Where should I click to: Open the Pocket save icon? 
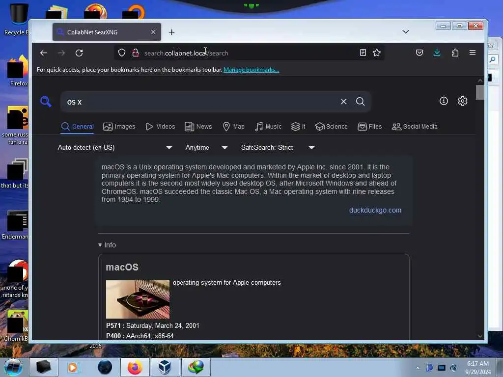pos(419,53)
